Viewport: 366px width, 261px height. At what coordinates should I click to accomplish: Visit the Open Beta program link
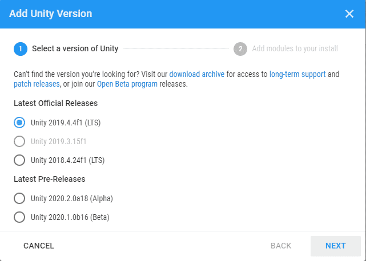point(127,84)
